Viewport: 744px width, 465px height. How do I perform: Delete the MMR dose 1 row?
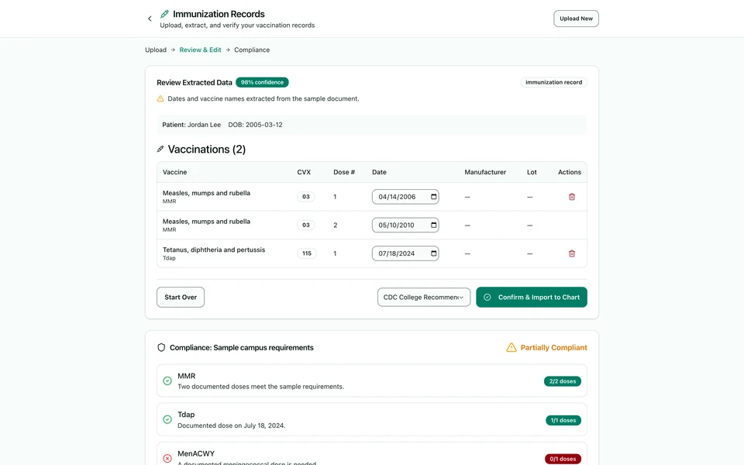(x=572, y=196)
